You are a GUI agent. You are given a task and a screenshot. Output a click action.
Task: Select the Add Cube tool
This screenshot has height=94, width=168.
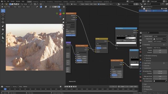pos(3,42)
